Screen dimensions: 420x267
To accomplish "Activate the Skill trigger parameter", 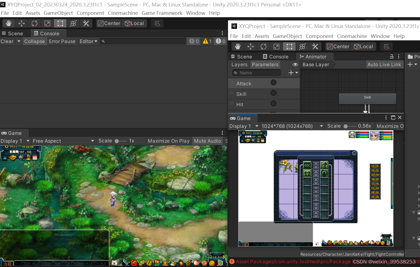I will (x=274, y=93).
